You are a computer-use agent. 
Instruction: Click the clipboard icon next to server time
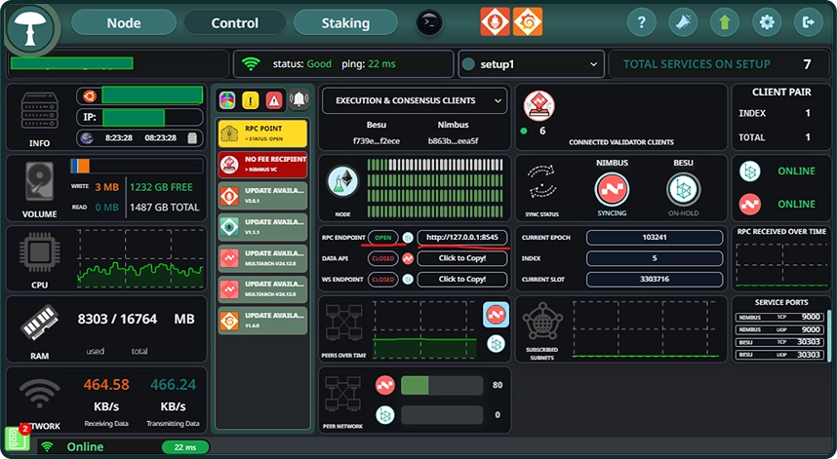point(193,138)
